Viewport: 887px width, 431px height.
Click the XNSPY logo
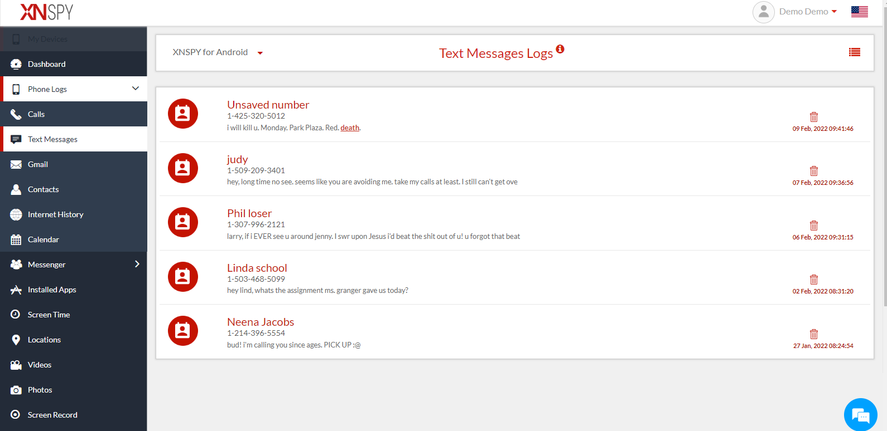click(46, 12)
